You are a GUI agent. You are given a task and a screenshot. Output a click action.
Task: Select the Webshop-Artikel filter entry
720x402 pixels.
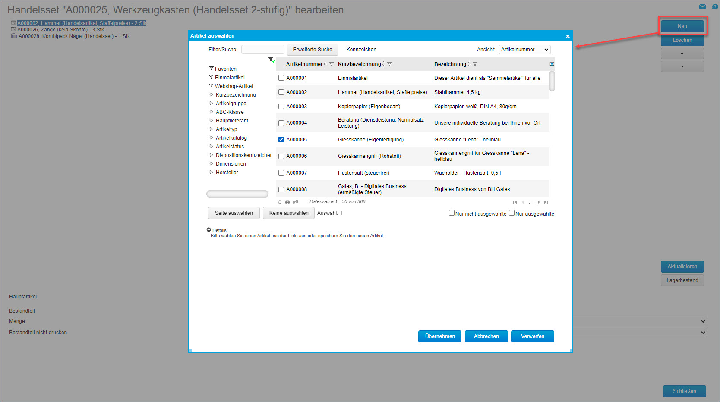coord(234,86)
